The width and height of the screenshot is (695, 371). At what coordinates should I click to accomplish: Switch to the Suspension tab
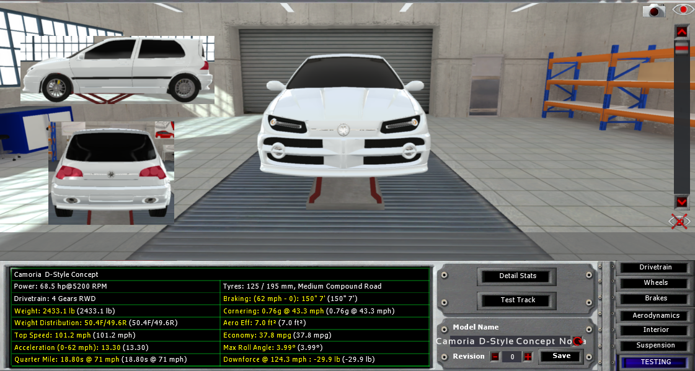[x=655, y=346]
